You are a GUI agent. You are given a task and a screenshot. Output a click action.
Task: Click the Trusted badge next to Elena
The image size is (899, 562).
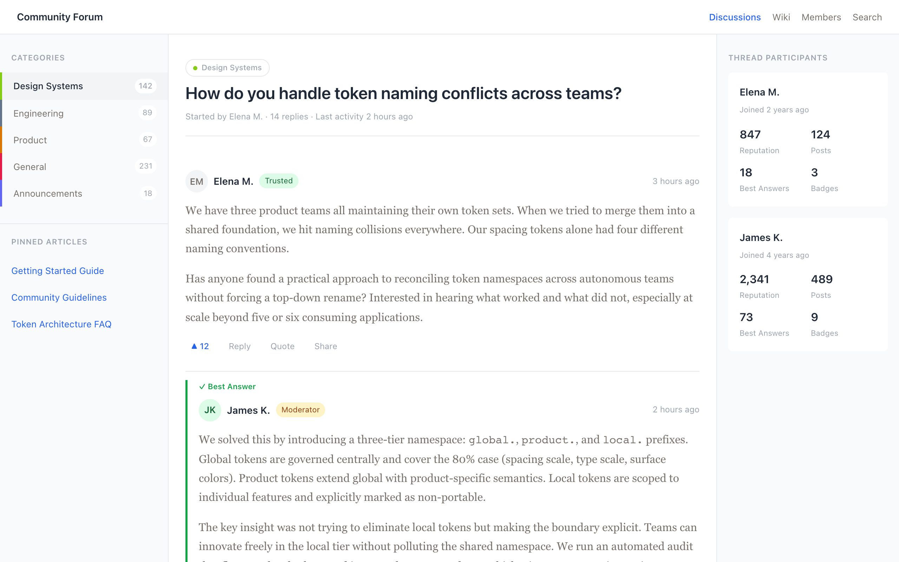(x=278, y=181)
